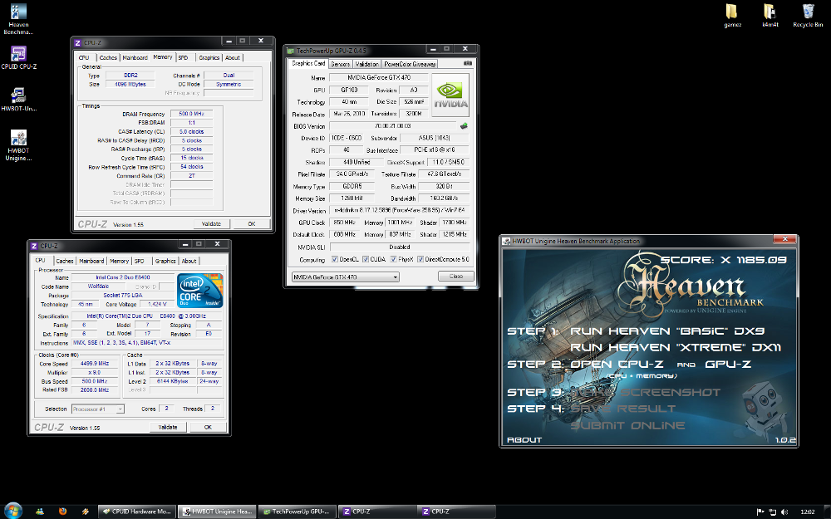Click GPU-Z link in Heaven step 2

click(x=728, y=365)
